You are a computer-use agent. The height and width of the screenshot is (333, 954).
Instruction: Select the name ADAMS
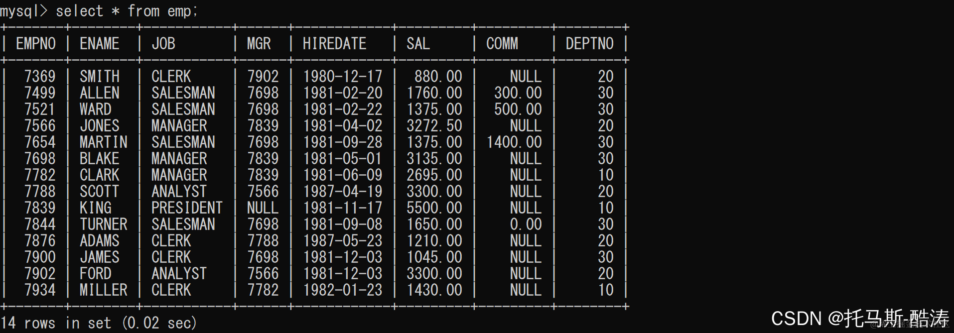100,241
